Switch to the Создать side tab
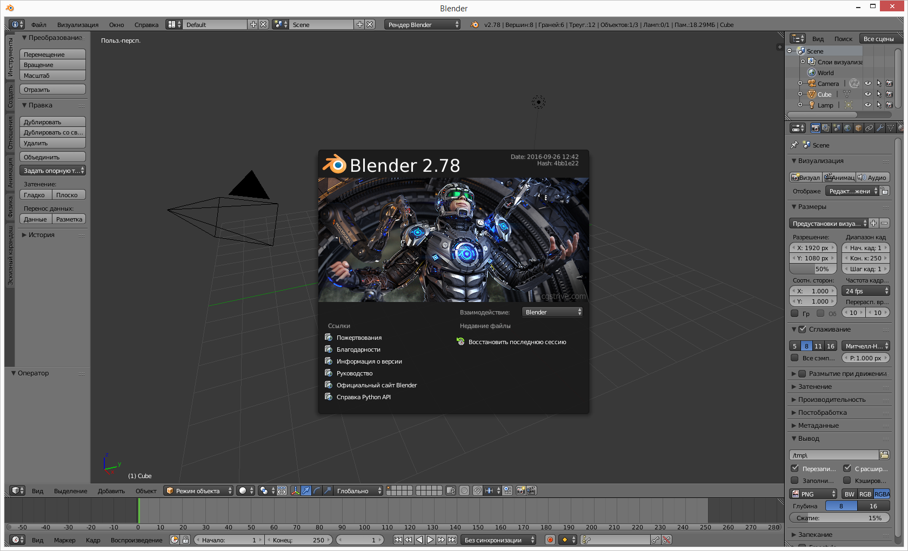The image size is (908, 551). coord(10,96)
